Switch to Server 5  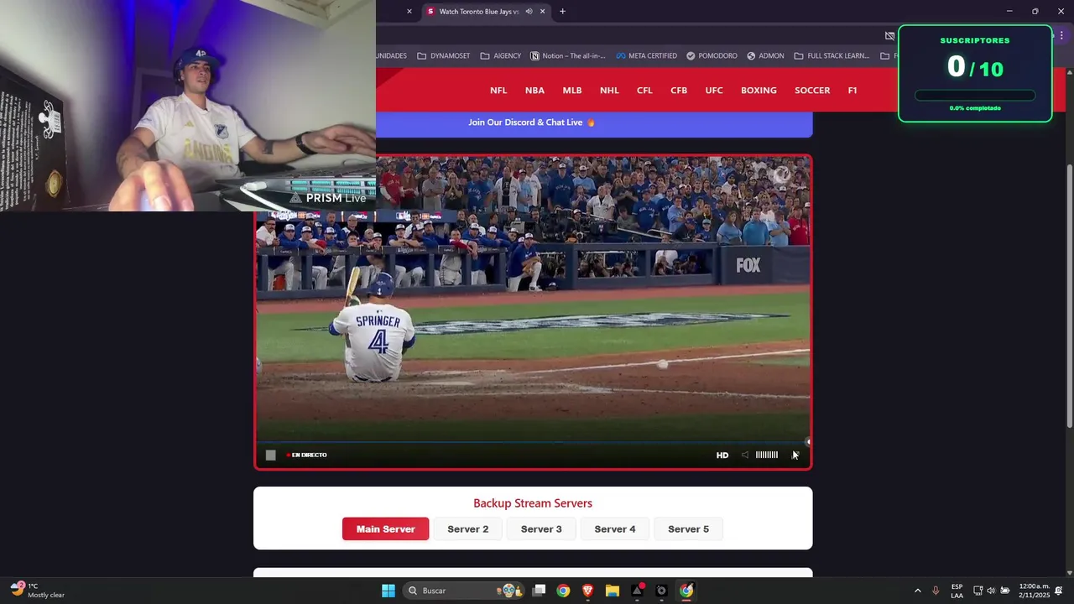pos(688,529)
